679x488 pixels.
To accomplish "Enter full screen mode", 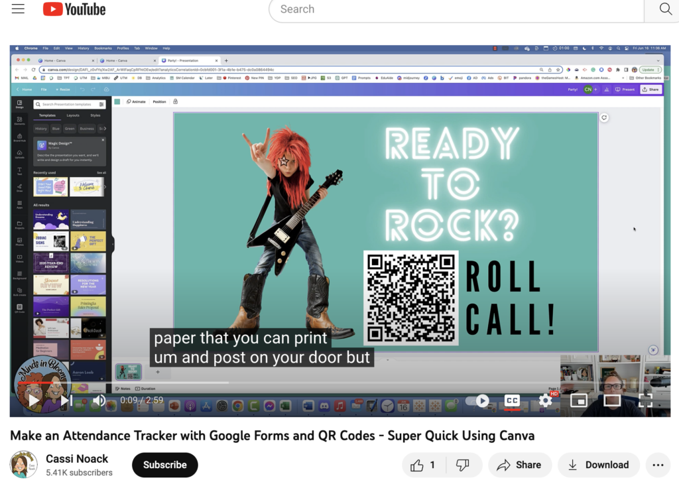I will pyautogui.click(x=645, y=400).
